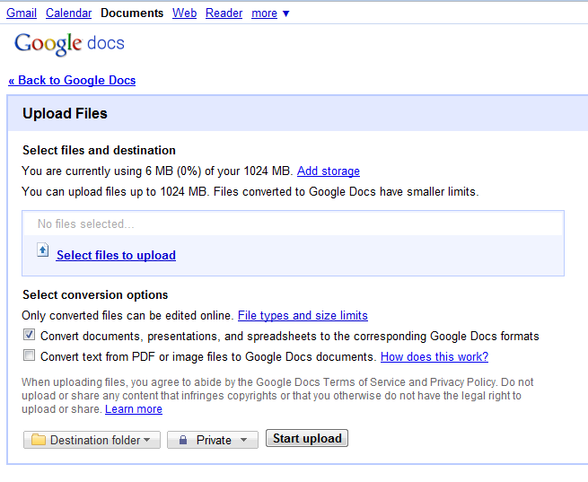Open File types and size limits

[303, 316]
